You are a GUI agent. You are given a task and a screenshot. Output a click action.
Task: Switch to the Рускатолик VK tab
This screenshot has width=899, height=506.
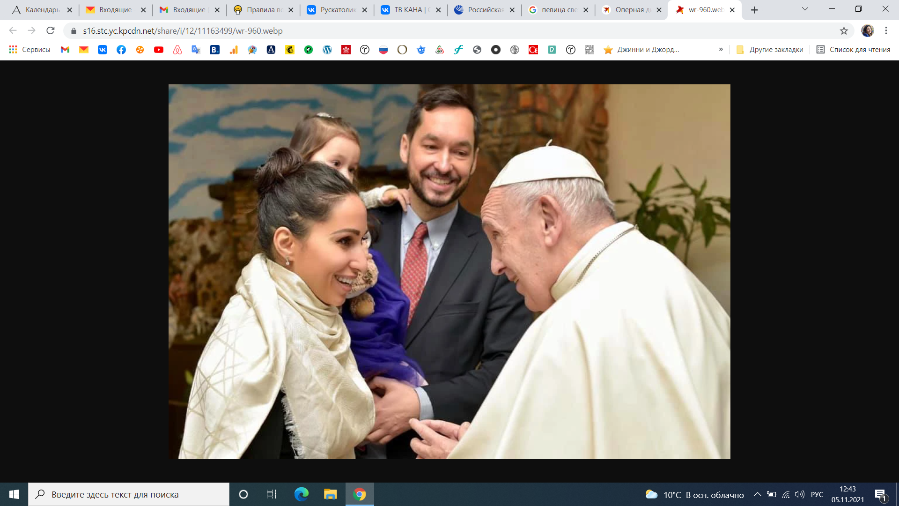pos(337,10)
